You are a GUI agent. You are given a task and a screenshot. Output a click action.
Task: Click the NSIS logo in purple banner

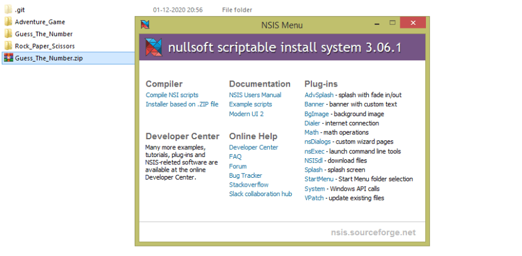[154, 47]
